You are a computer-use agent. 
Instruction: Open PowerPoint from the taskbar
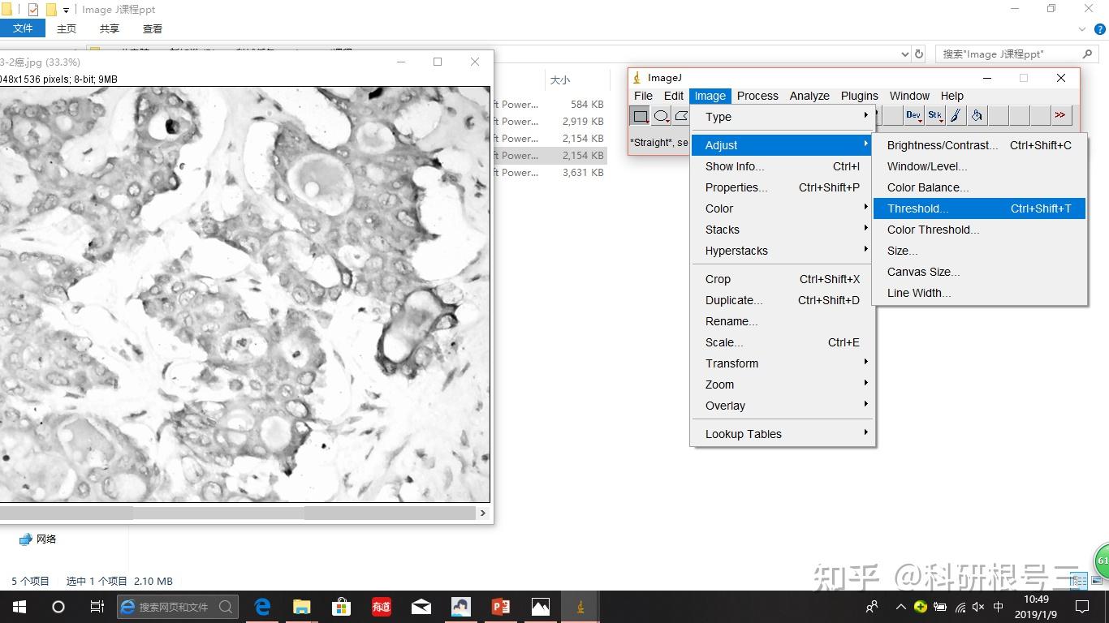(x=501, y=606)
